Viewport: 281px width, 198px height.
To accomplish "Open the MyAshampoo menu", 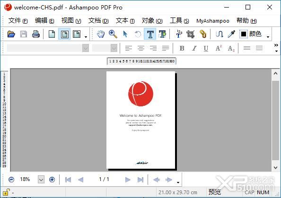I will tap(213, 21).
